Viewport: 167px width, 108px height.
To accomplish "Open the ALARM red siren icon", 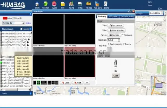I will click(x=54, y=5).
